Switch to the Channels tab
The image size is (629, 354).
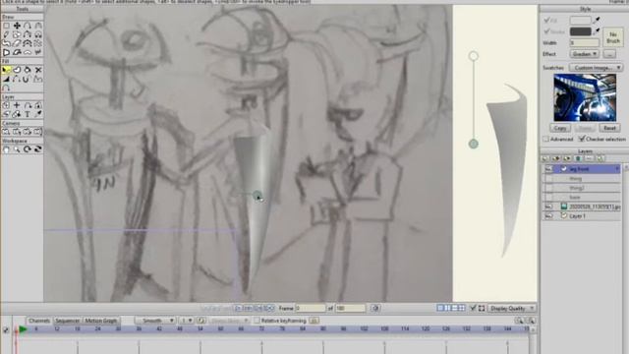(39, 321)
